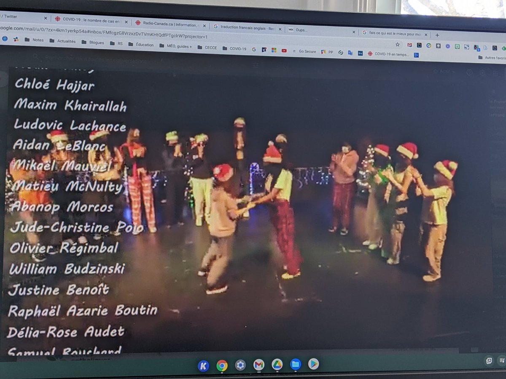Open the Go Secure bookmark

tap(304, 51)
